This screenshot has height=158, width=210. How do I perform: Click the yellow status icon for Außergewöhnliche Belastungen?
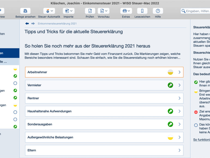[x=170, y=137]
